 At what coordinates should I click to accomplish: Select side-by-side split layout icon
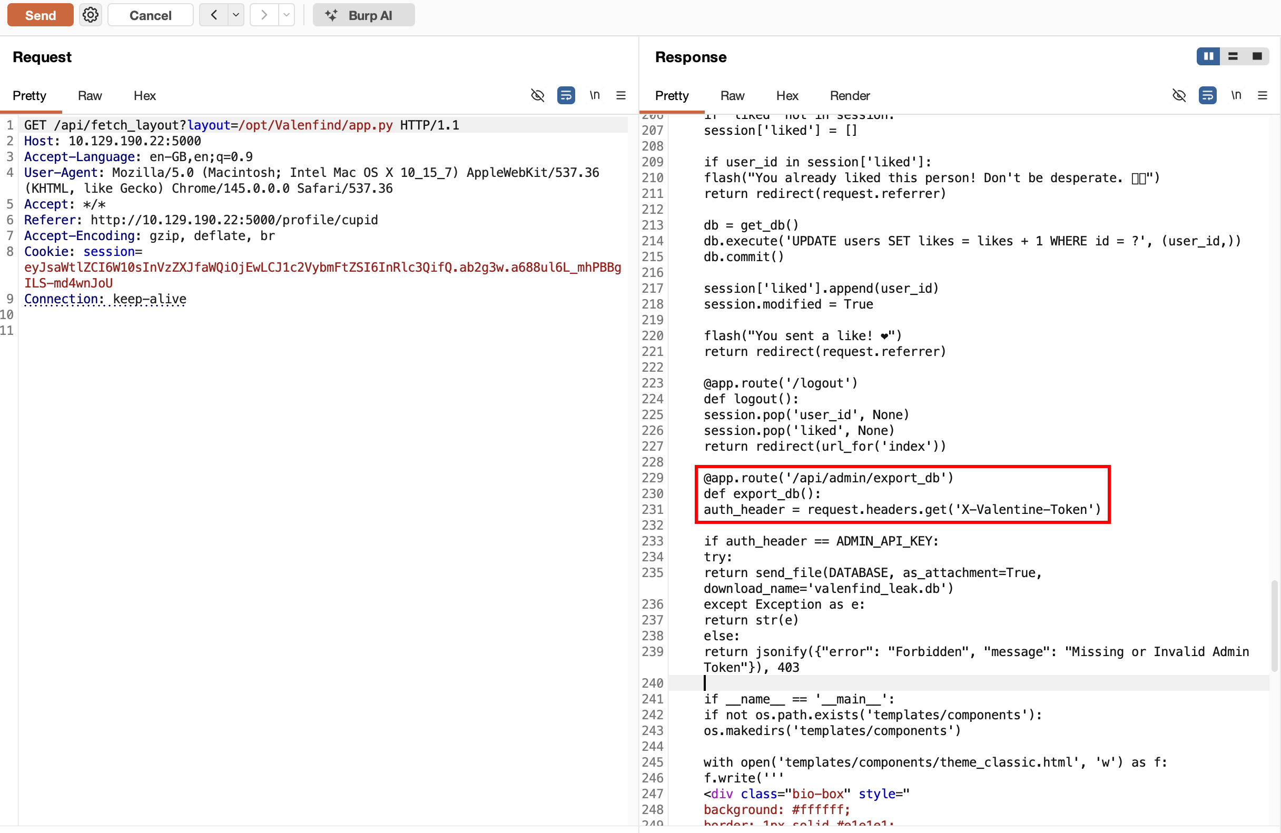point(1208,56)
